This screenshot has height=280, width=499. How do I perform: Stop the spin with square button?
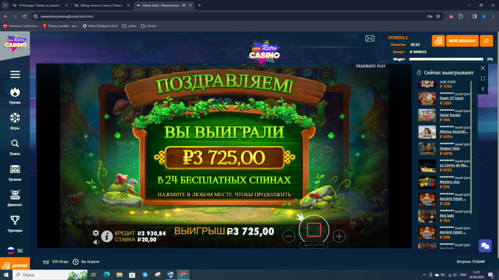[314, 230]
